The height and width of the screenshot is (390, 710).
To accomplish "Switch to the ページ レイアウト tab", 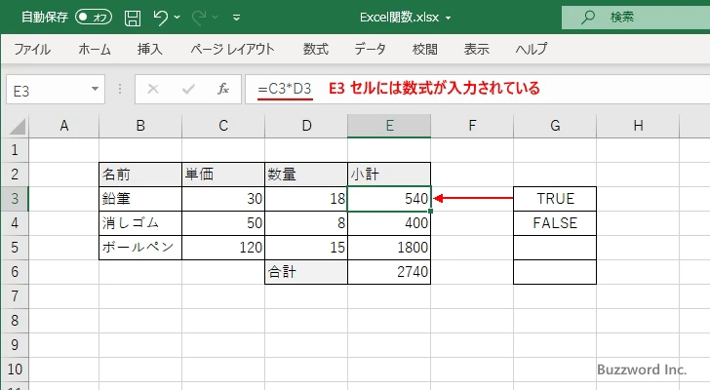I will coord(232,49).
